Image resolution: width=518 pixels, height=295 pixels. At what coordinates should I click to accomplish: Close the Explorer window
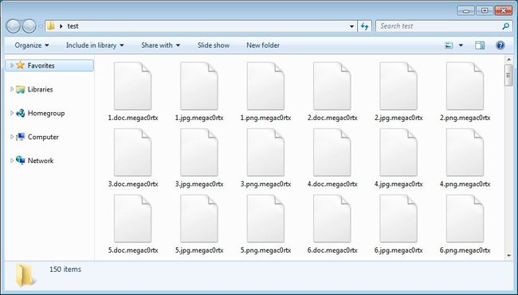click(503, 10)
